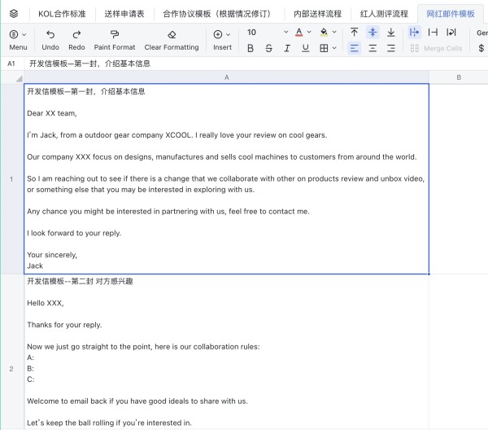Switch to the 红人测评流程 sheet tab
Screen dimensions: 488x430
click(x=384, y=14)
